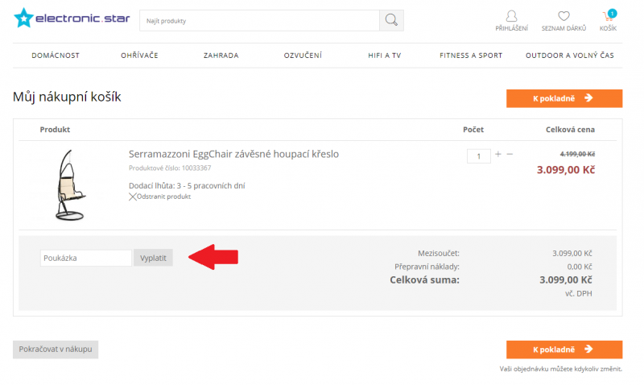Open the Ohřívače menu
This screenshot has width=644, height=385.
tap(139, 56)
